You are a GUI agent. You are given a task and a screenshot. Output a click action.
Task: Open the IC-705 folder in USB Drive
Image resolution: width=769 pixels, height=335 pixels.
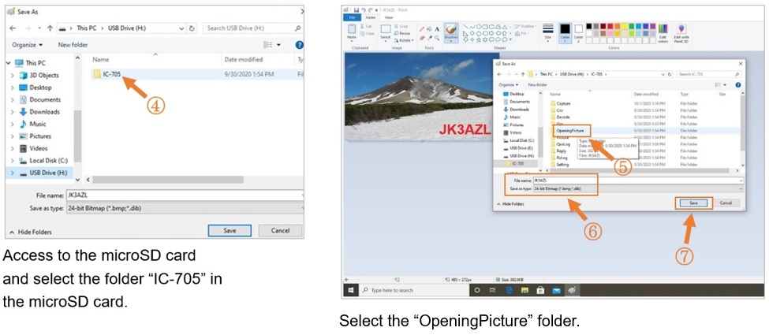point(110,74)
